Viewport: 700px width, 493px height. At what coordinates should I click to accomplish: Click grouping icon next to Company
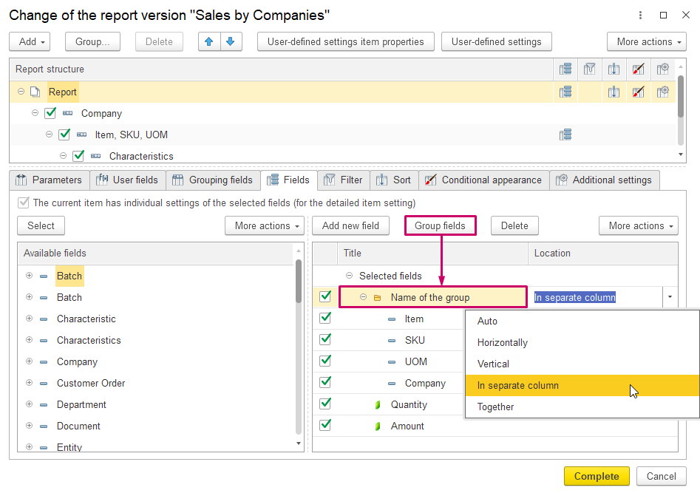(x=67, y=113)
